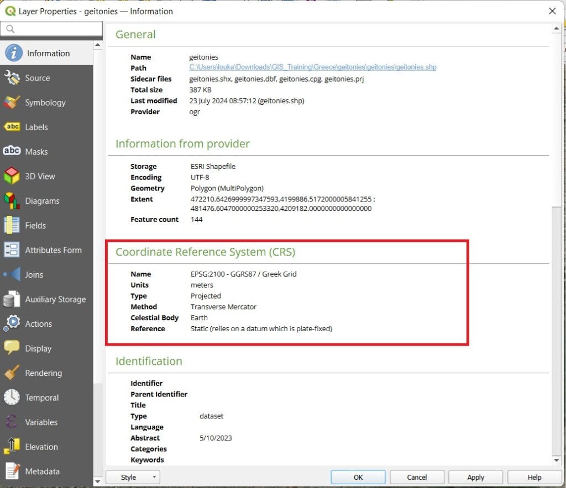Image resolution: width=566 pixels, height=488 pixels.
Task: Click the Cancel button
Action: 417,477
